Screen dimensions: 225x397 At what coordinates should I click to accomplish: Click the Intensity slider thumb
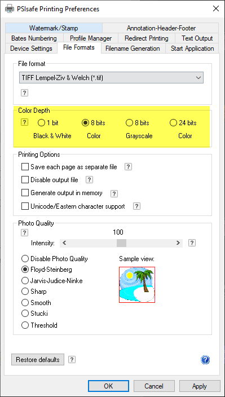click(x=121, y=243)
